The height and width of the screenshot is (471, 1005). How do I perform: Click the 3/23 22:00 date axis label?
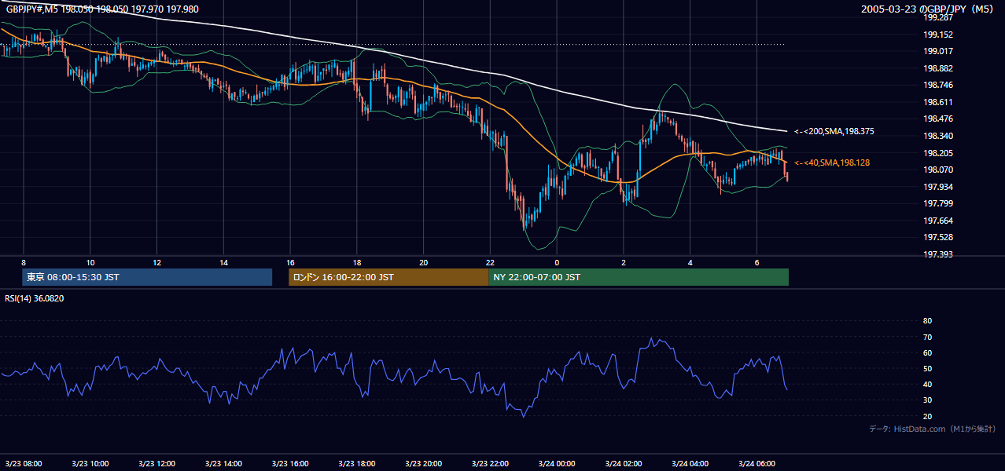(x=490, y=464)
